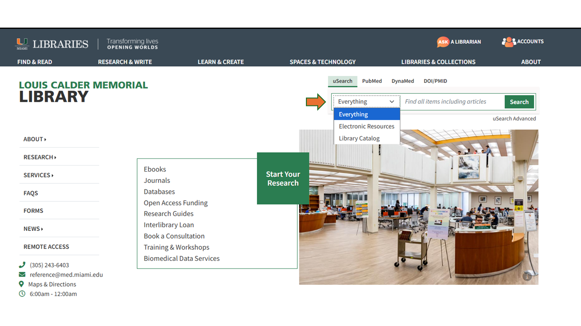Open the Accounts people icon
581x326 pixels.
(509, 42)
